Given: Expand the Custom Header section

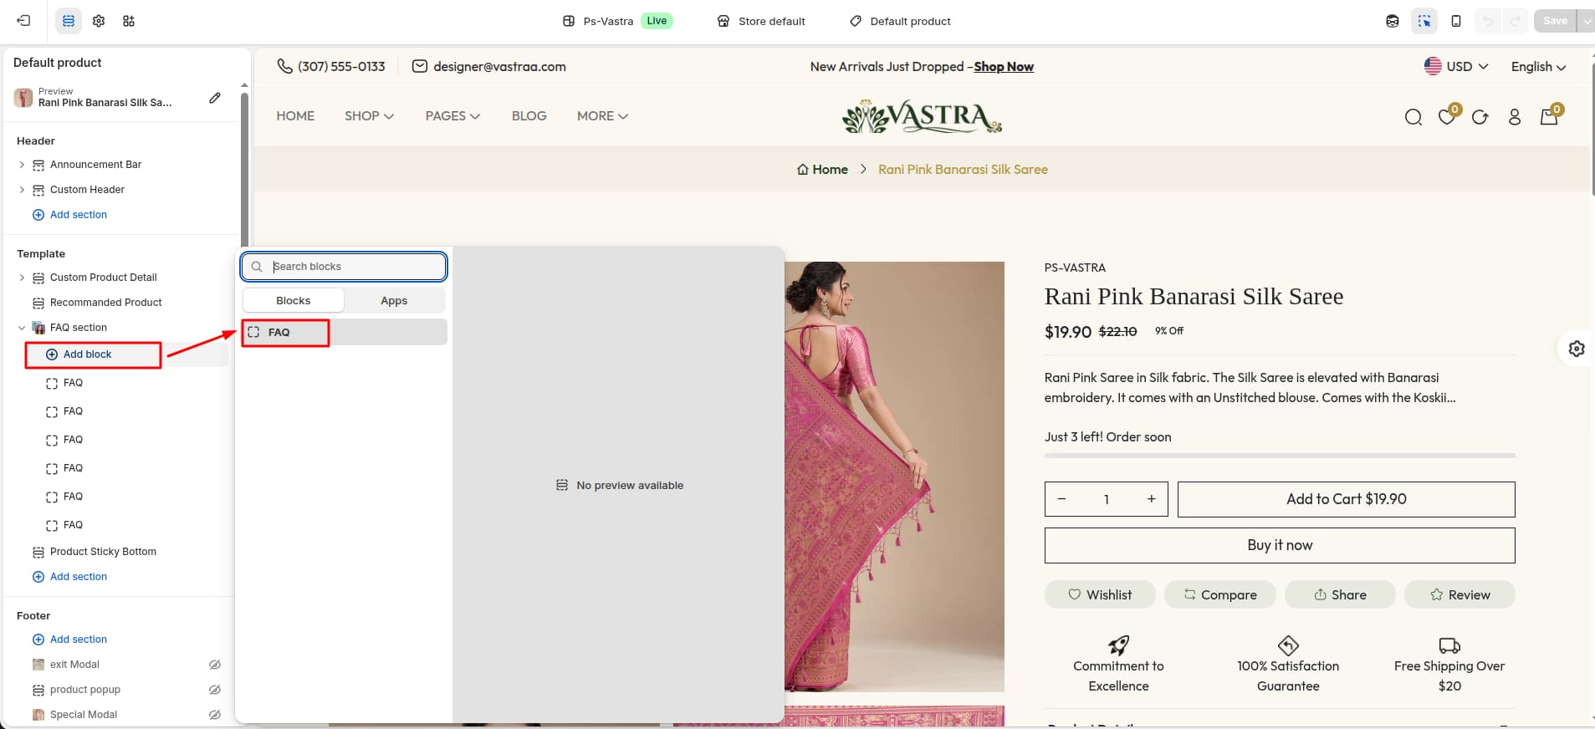Looking at the screenshot, I should tap(22, 190).
